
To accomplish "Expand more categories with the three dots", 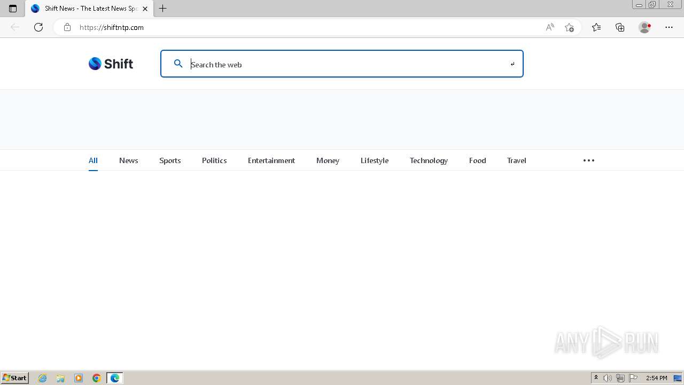I will [x=589, y=160].
